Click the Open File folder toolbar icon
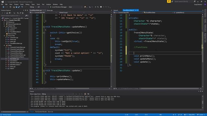Viewport: 207px width, 116px height. [x=14, y=7]
